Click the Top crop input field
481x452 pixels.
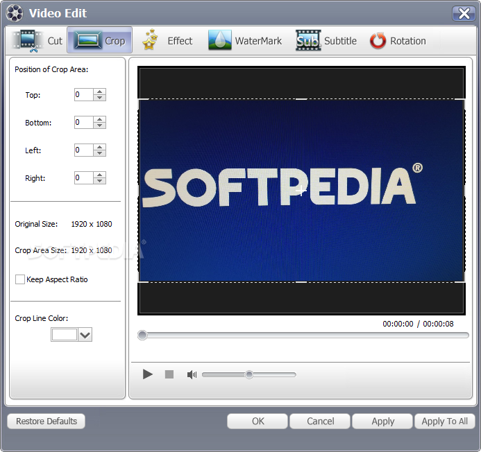pyautogui.click(x=84, y=94)
